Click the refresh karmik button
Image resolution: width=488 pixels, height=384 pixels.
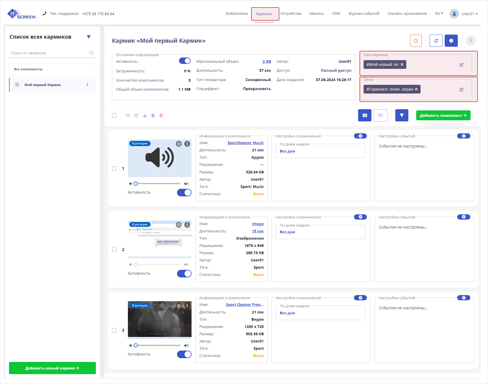pos(436,41)
